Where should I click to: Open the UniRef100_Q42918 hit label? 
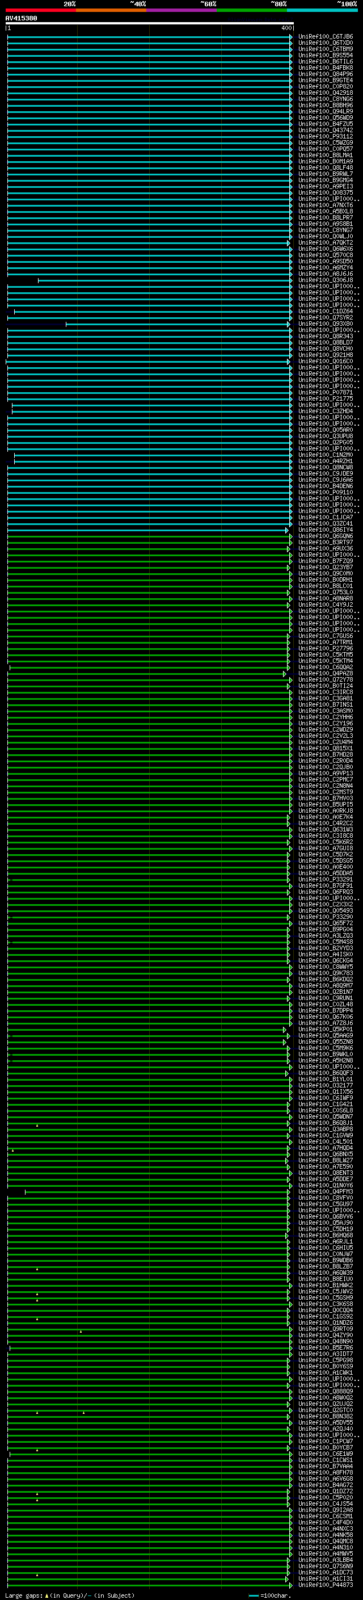326,93
